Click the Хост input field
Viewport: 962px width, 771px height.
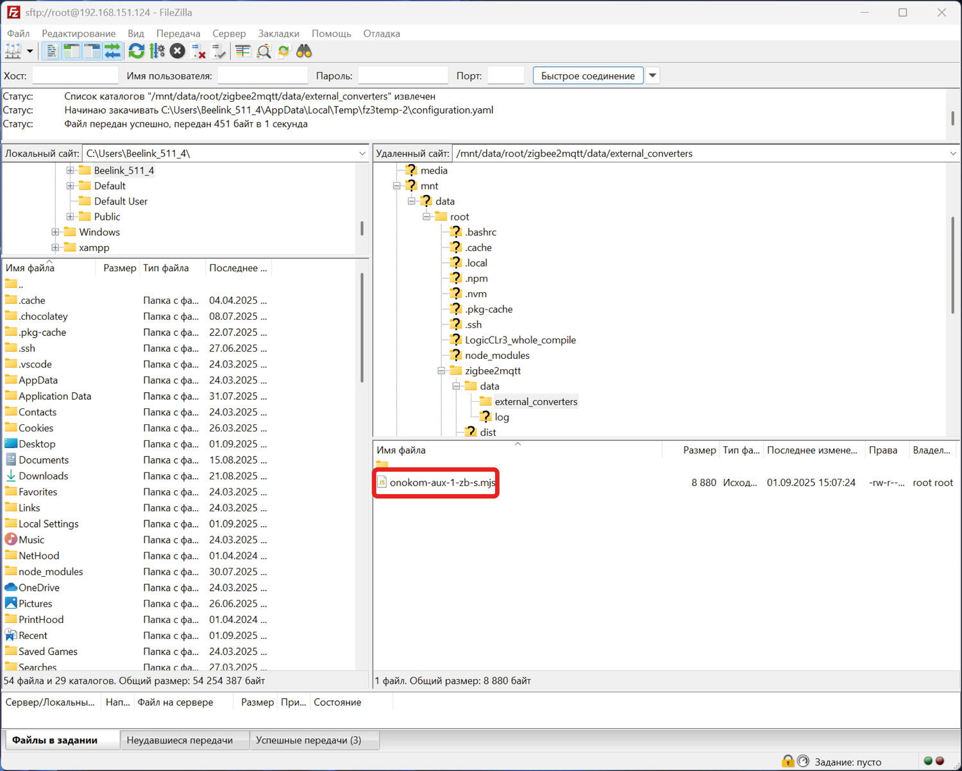pos(75,76)
